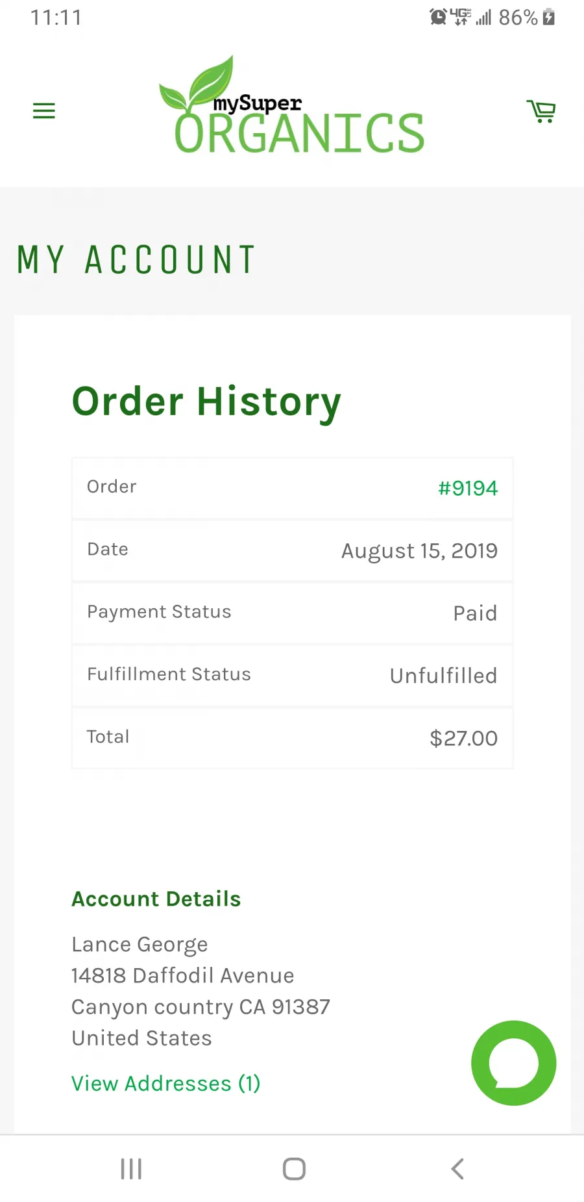Viewport: 584px width, 1202px height.
Task: Tap the battery status icon
Action: point(549,17)
